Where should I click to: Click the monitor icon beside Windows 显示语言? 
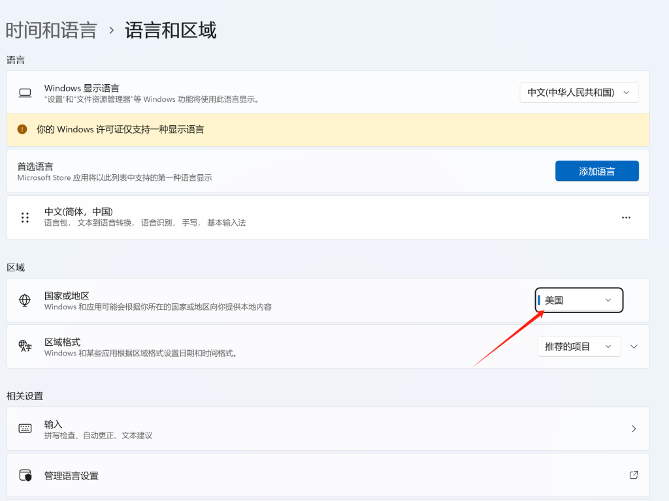[x=25, y=93]
